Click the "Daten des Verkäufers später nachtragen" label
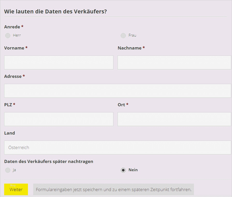 [x=49, y=161]
